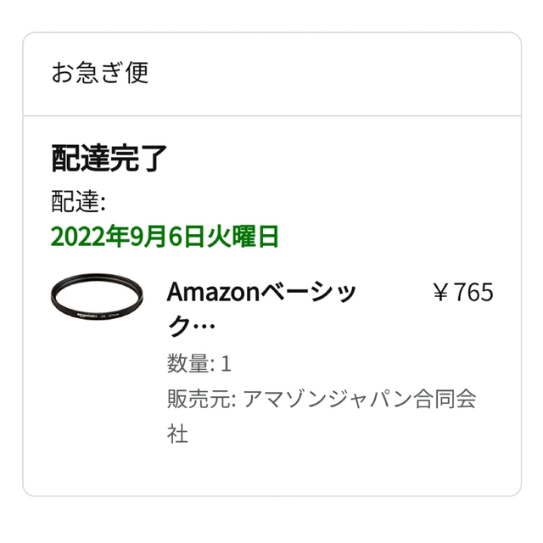
Task: Click the 数量: label text
Action: [x=191, y=363]
